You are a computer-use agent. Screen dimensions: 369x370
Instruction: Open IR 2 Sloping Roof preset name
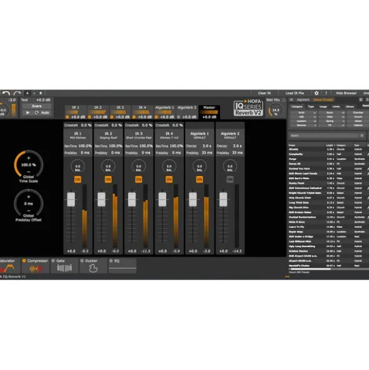[x=108, y=138]
